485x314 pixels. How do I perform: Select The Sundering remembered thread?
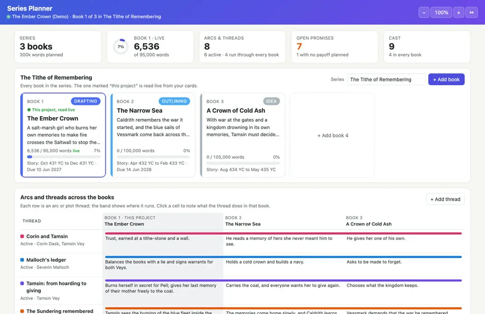pos(60,311)
